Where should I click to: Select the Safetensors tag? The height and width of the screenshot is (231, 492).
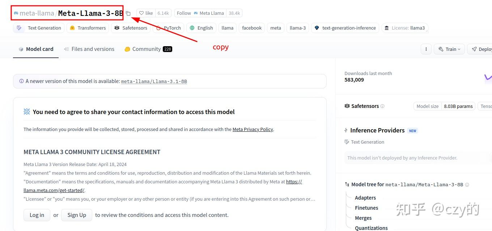click(131, 28)
